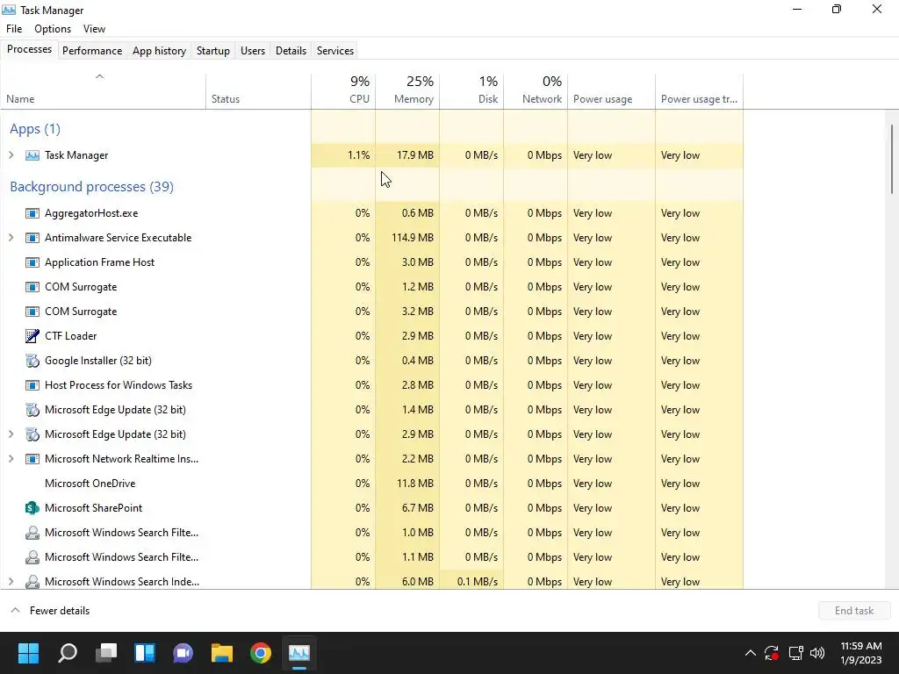The image size is (899, 674).
Task: Switch to the Services tab
Action: coord(335,50)
